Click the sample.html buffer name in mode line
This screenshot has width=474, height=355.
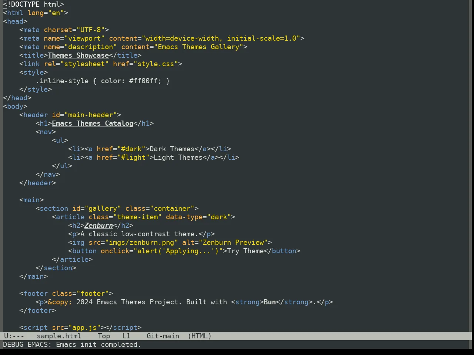pyautogui.click(x=59, y=336)
